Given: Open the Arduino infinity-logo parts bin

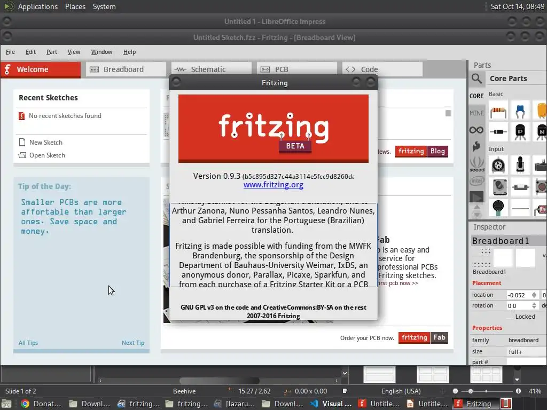Looking at the screenshot, I should [x=476, y=130].
